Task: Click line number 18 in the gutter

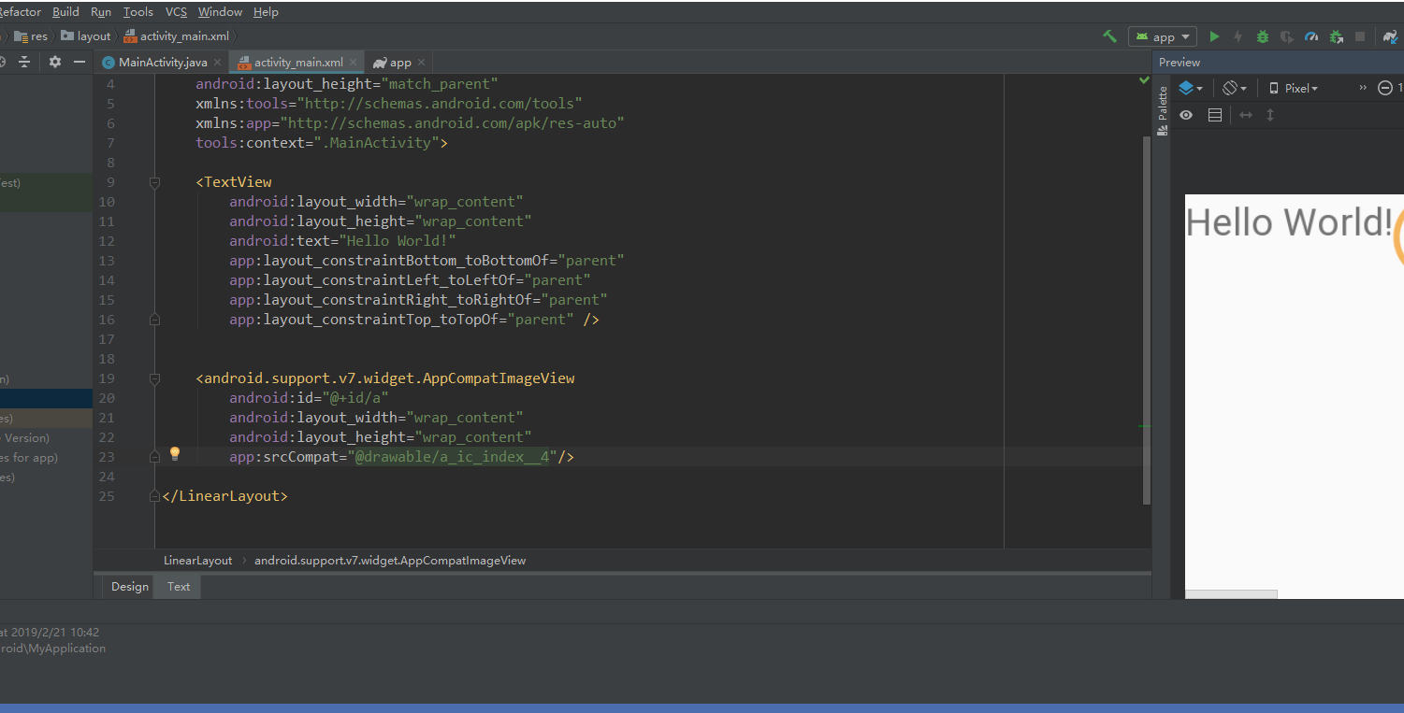Action: [106, 359]
